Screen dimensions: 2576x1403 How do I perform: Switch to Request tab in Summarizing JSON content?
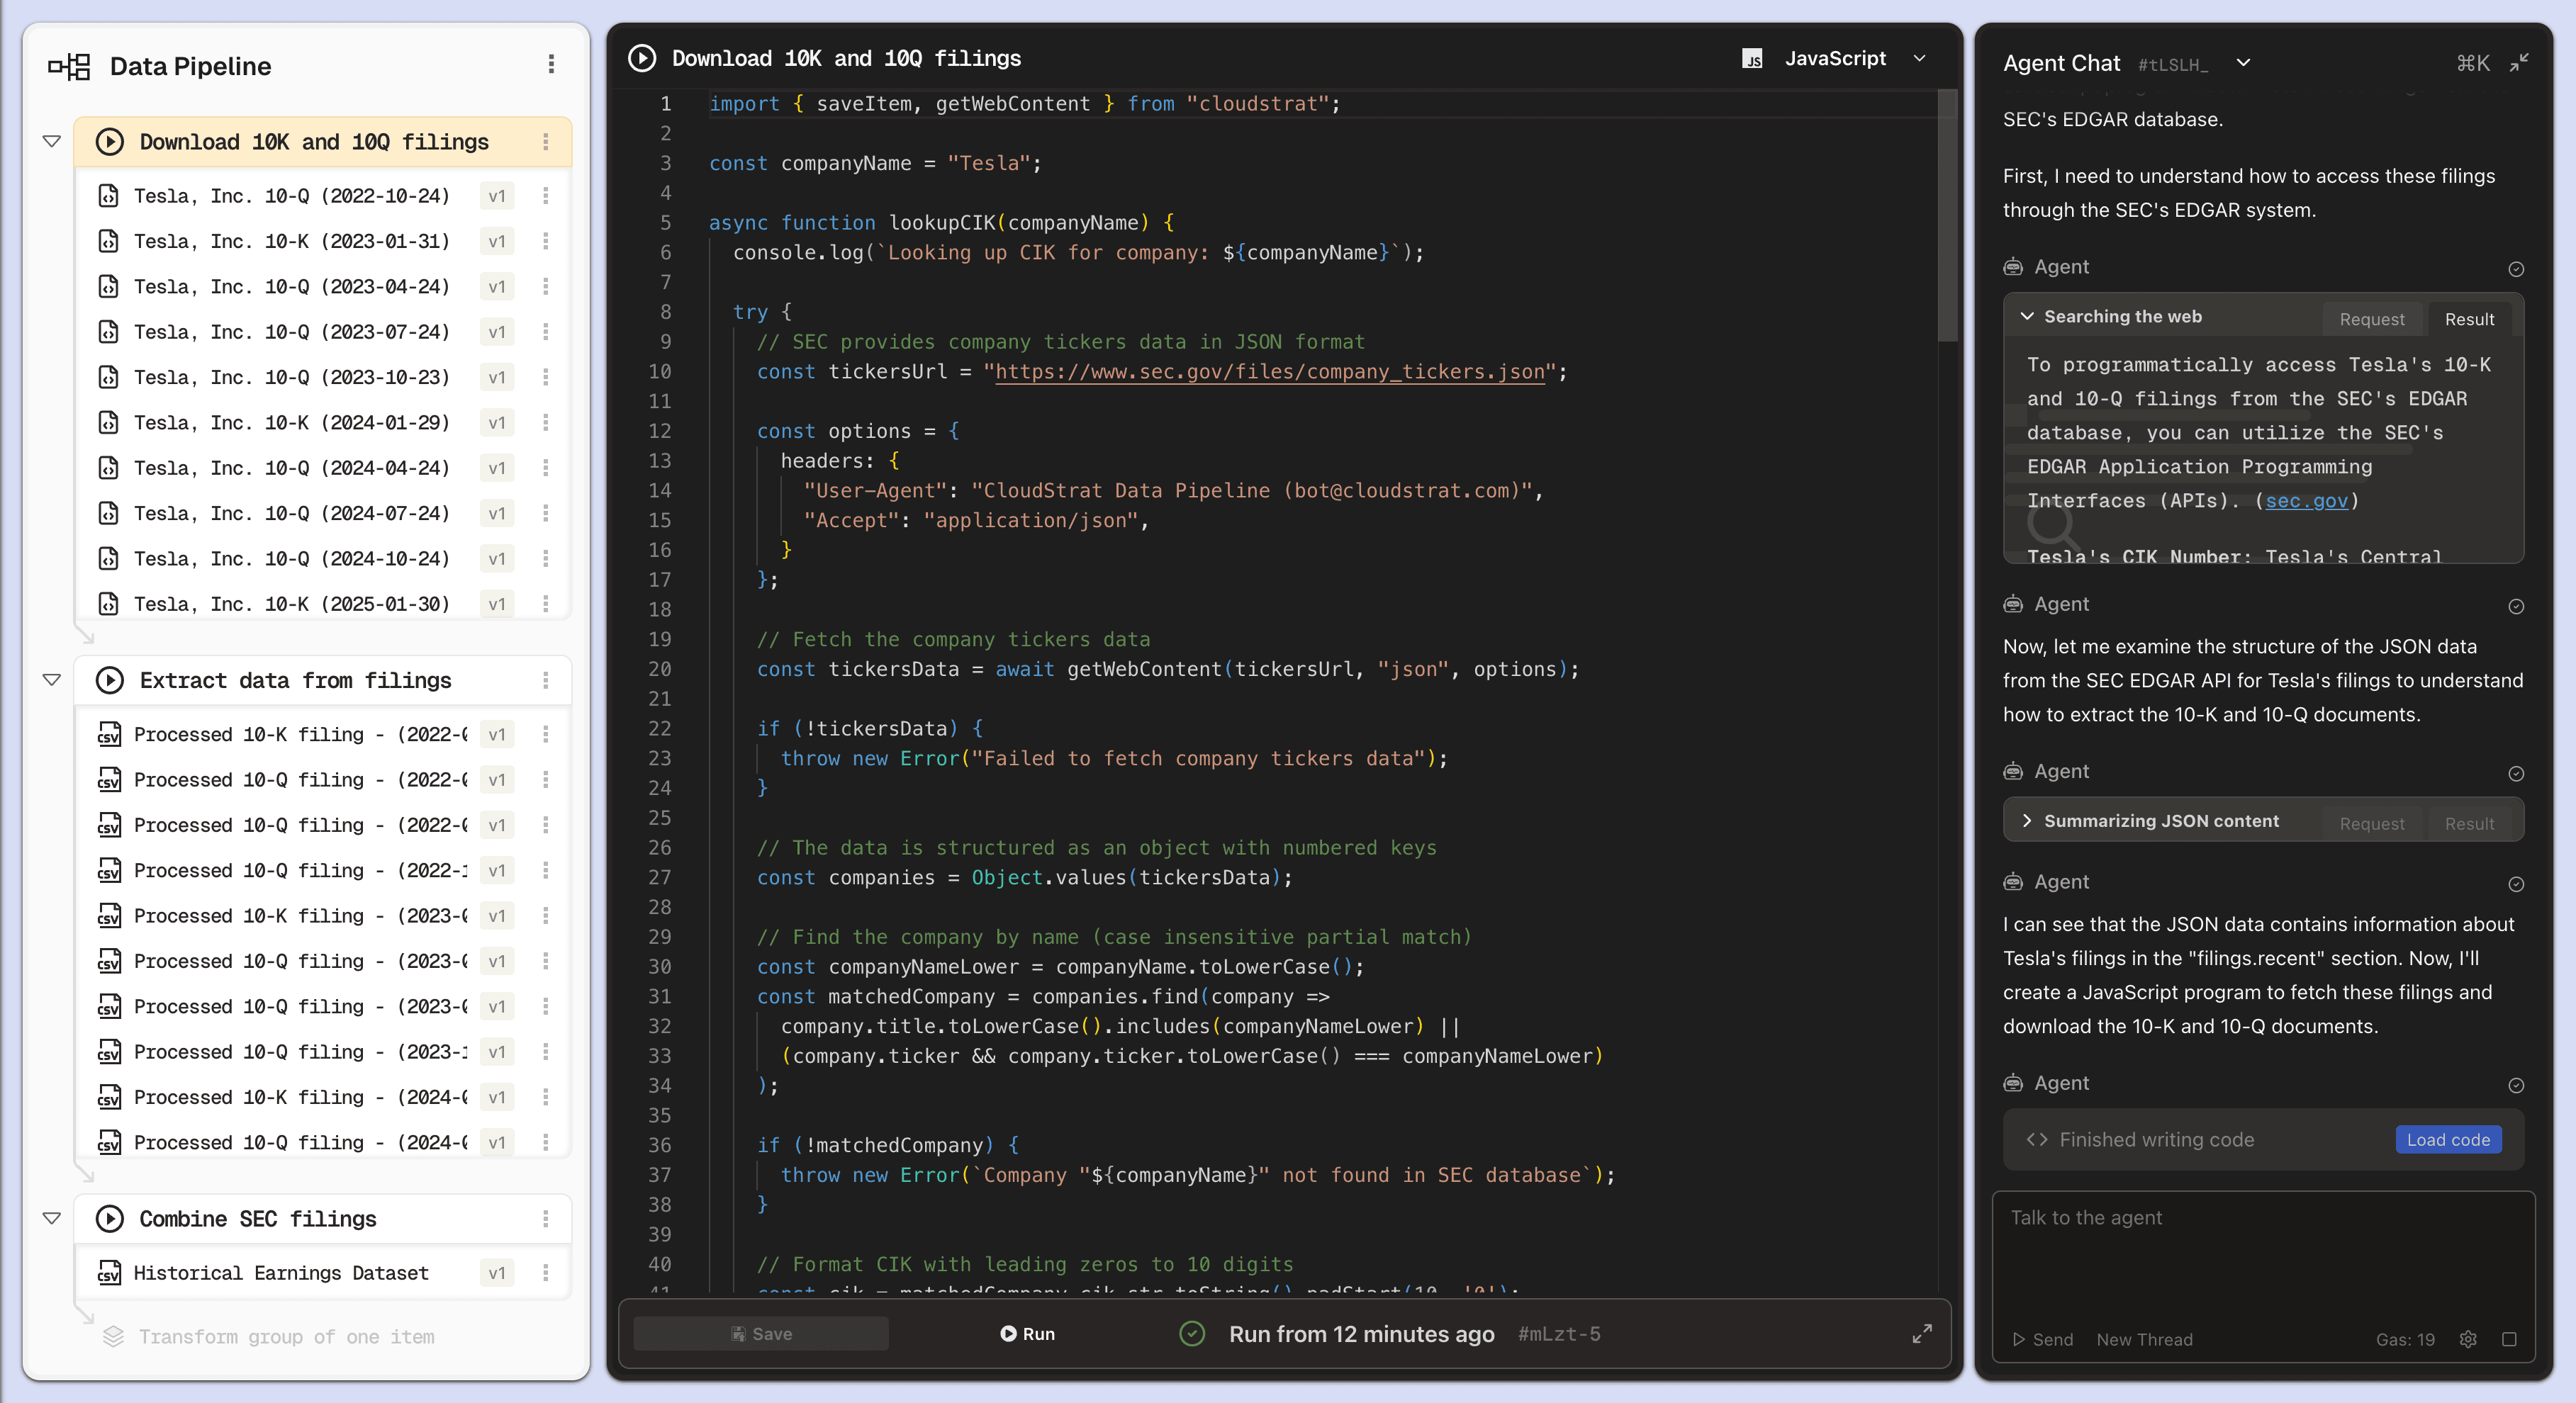click(2372, 823)
